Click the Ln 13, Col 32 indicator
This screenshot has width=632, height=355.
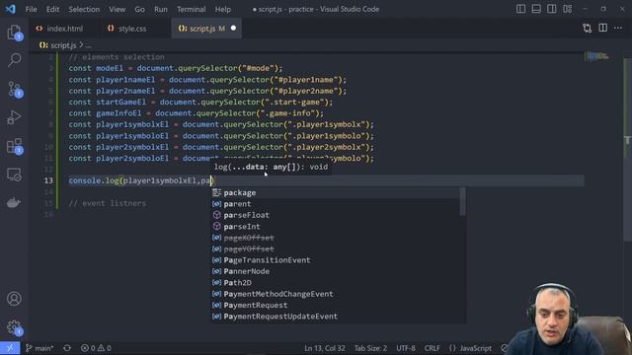325,348
